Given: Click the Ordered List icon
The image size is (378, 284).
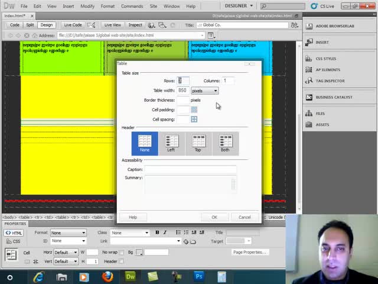Looking at the screenshot, I should click(186, 233).
